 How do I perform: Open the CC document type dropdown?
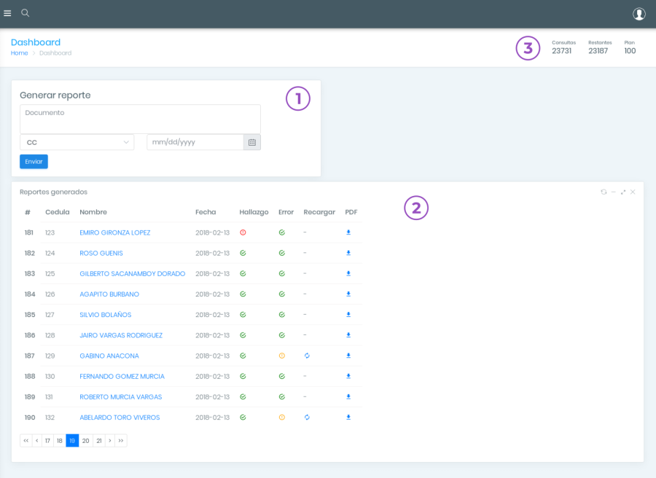pos(77,142)
